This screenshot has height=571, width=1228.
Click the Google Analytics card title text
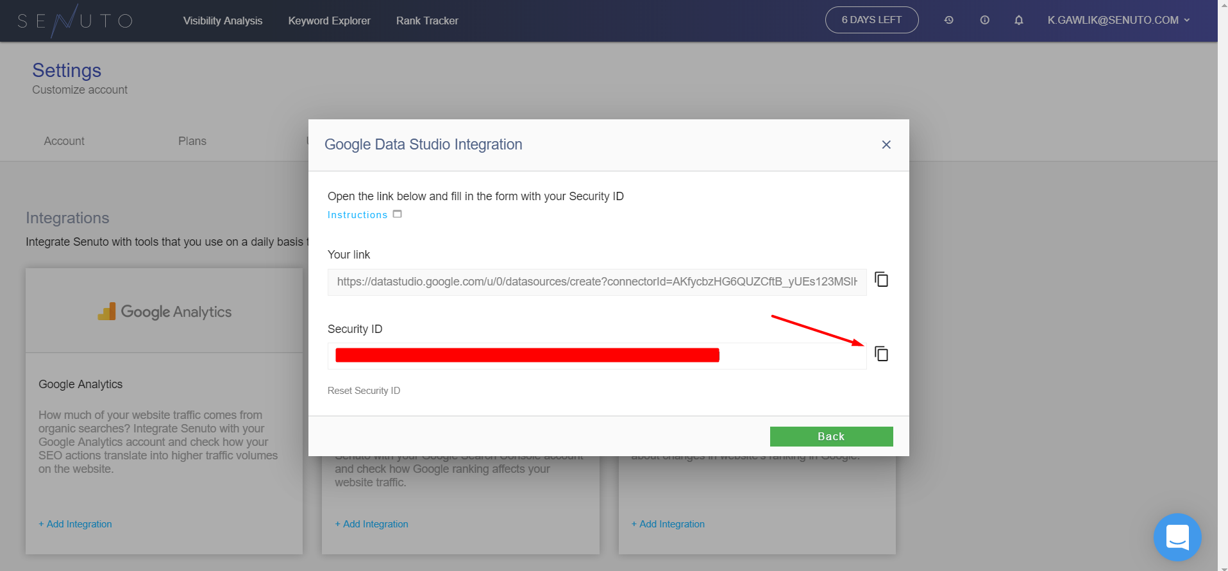coord(80,384)
